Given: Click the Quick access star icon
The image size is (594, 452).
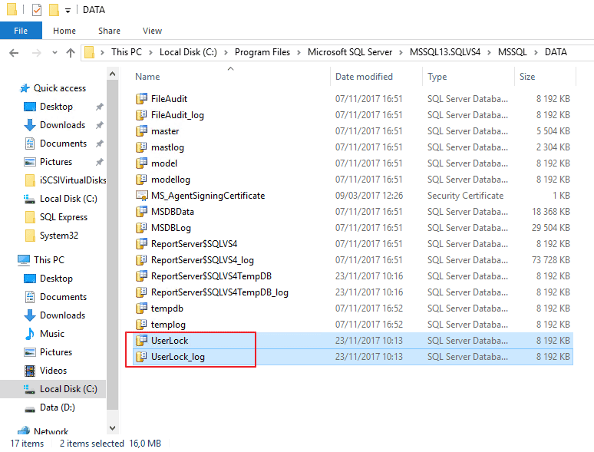Looking at the screenshot, I should pyautogui.click(x=25, y=88).
